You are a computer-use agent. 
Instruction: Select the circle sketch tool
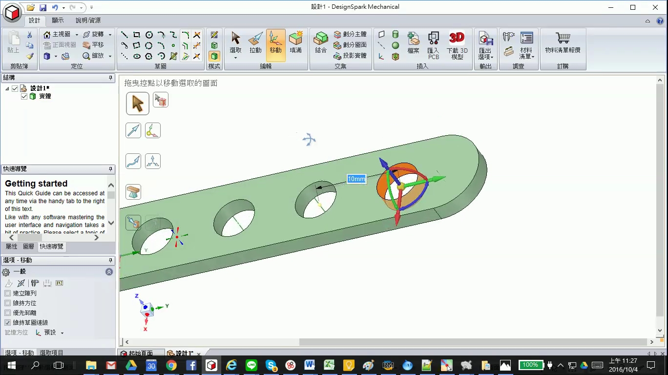coord(149,35)
